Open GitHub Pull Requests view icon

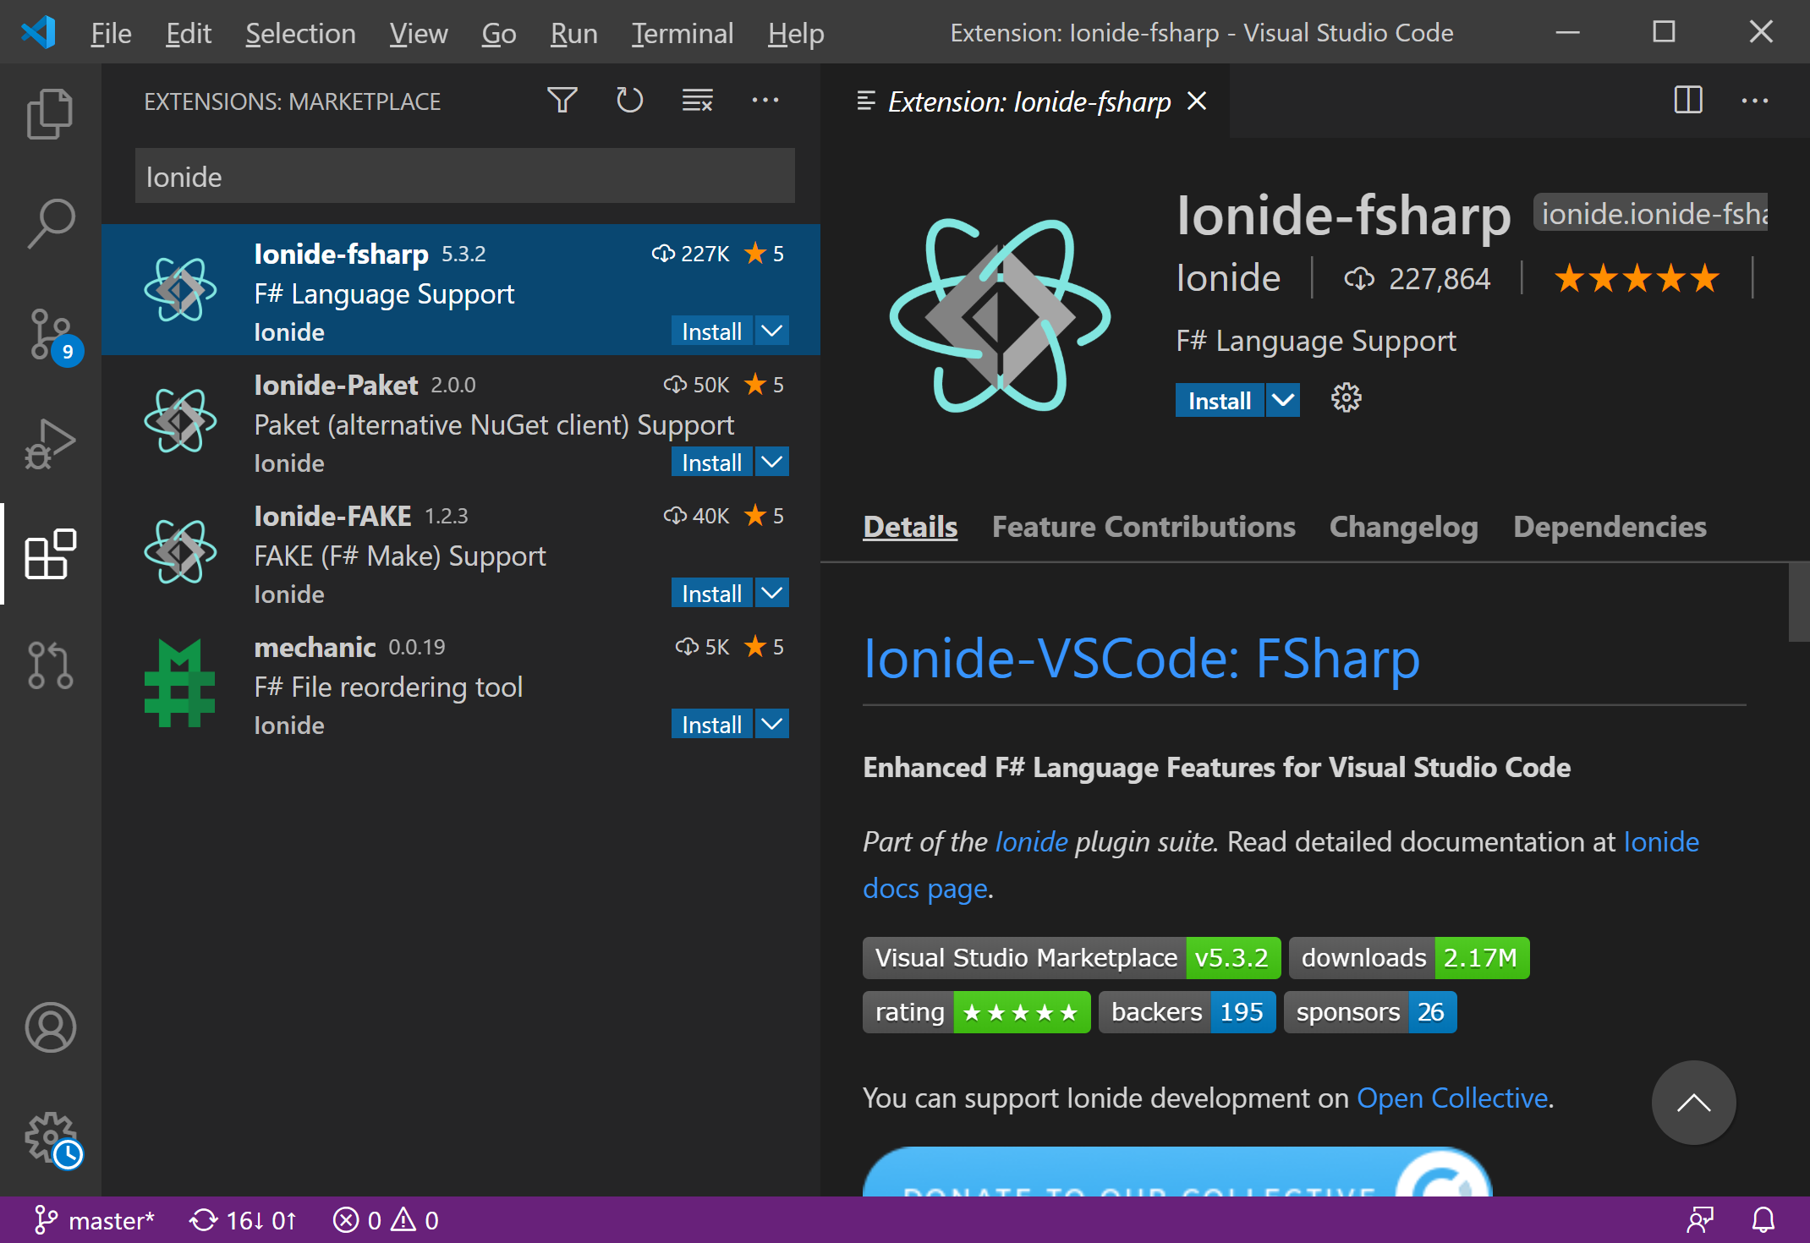[50, 665]
